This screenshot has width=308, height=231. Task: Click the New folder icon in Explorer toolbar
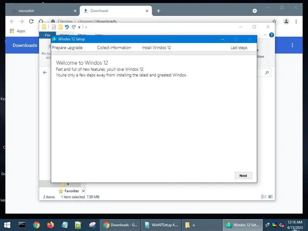pos(60,27)
